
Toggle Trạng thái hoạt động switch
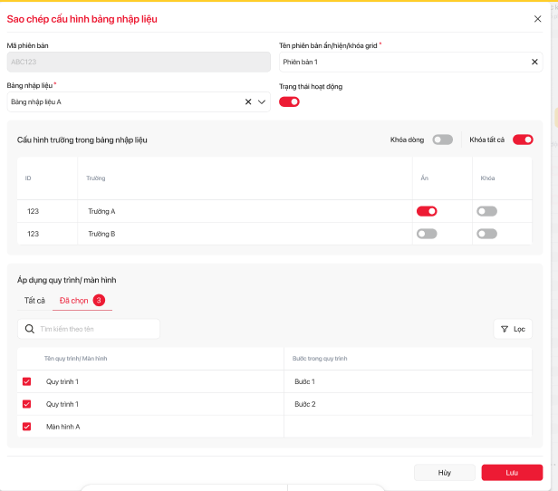[x=289, y=101]
